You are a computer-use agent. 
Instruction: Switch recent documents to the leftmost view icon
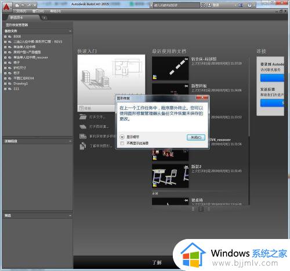(193, 209)
